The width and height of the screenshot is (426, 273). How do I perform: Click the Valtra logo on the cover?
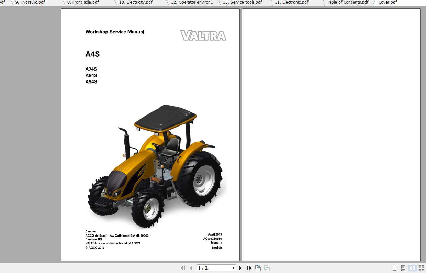[203, 35]
